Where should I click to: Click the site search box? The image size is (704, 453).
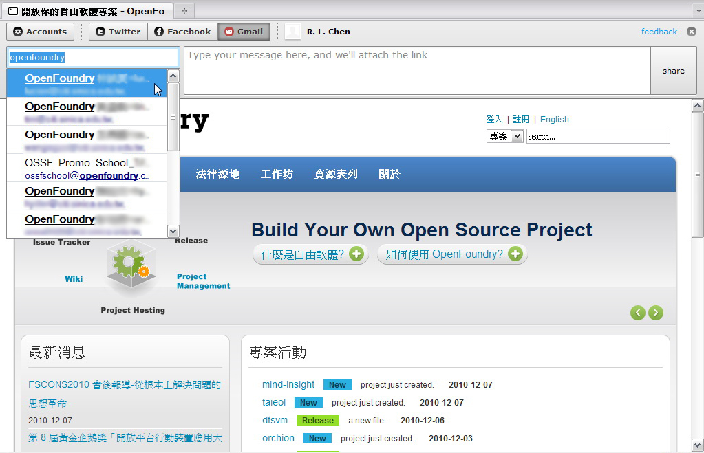pyautogui.click(x=598, y=136)
